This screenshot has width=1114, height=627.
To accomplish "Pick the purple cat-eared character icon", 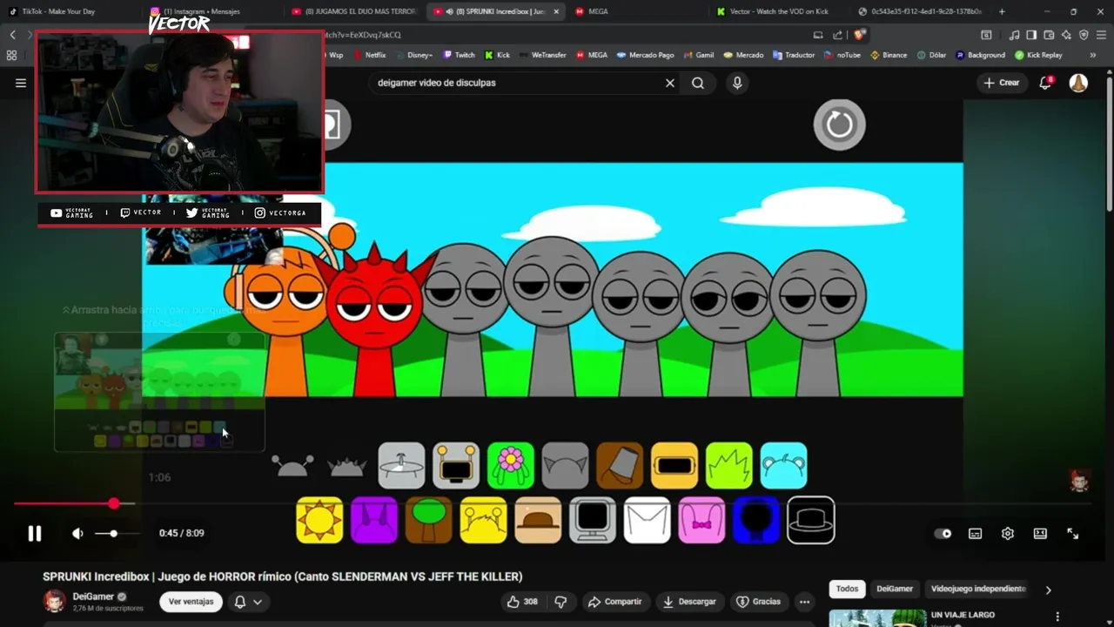I will (374, 520).
